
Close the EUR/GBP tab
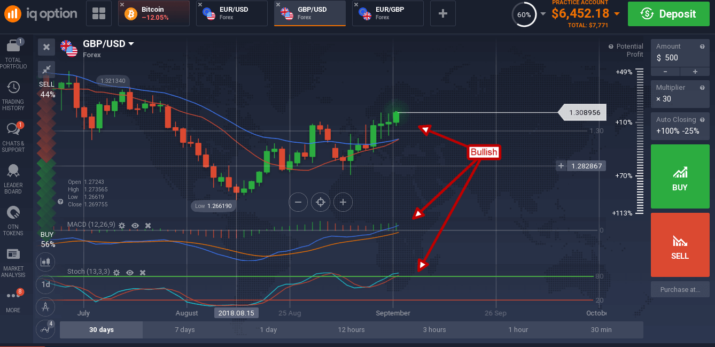click(x=357, y=5)
